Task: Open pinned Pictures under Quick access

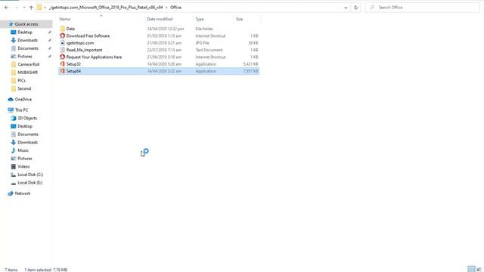Action: click(25, 56)
